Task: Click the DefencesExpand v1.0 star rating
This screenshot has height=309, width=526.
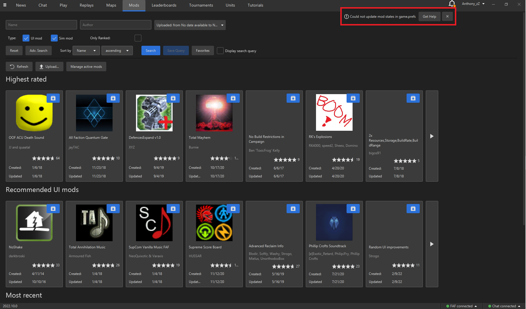Action: pos(165,158)
